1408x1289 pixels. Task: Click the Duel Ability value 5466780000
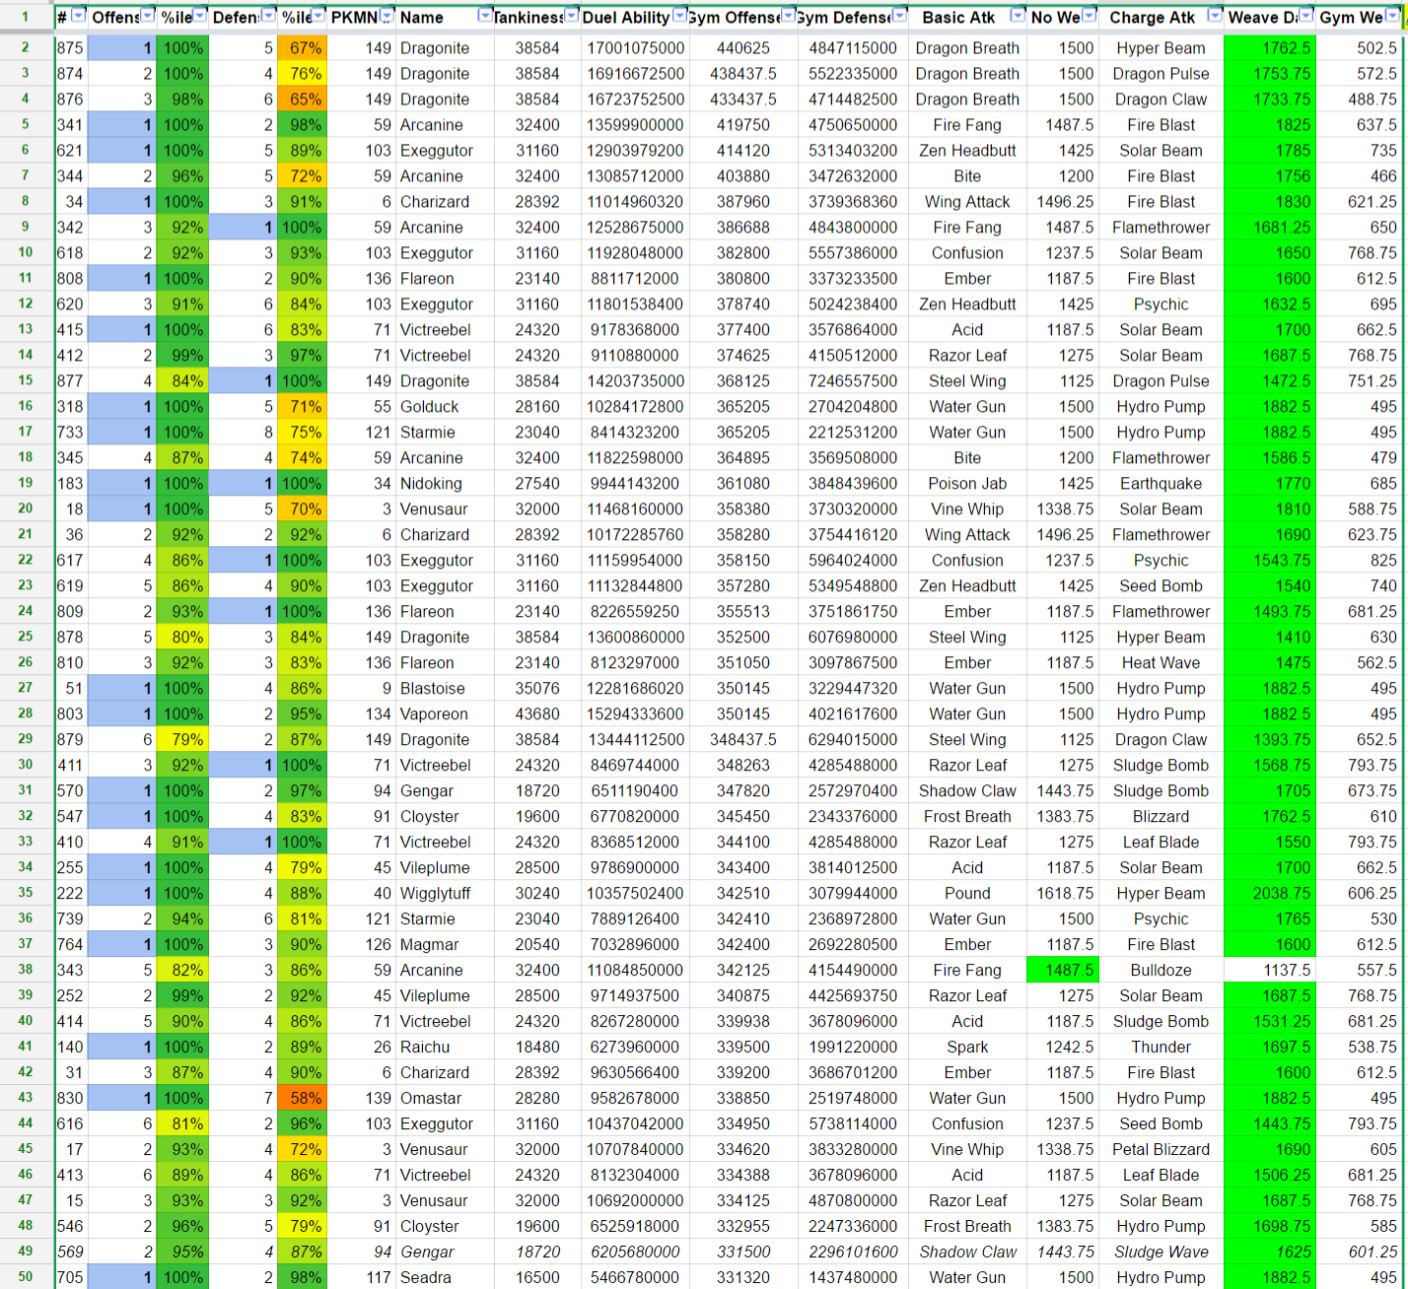coord(636,1277)
